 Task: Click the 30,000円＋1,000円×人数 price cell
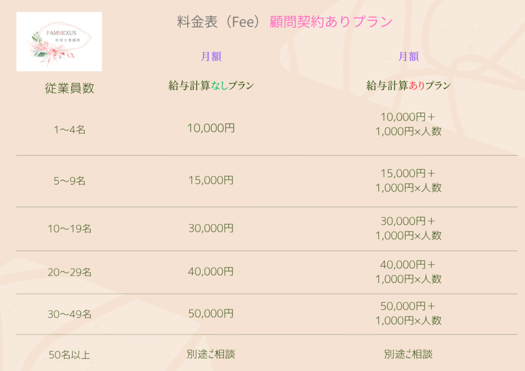(409, 229)
